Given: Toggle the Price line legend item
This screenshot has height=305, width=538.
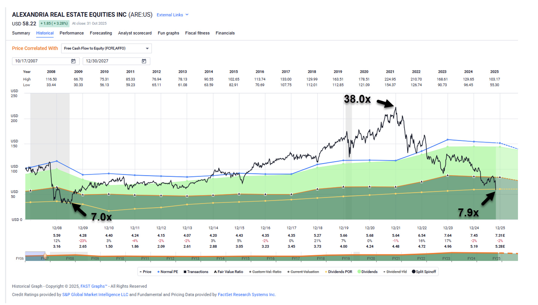Looking at the screenshot, I should (145, 272).
